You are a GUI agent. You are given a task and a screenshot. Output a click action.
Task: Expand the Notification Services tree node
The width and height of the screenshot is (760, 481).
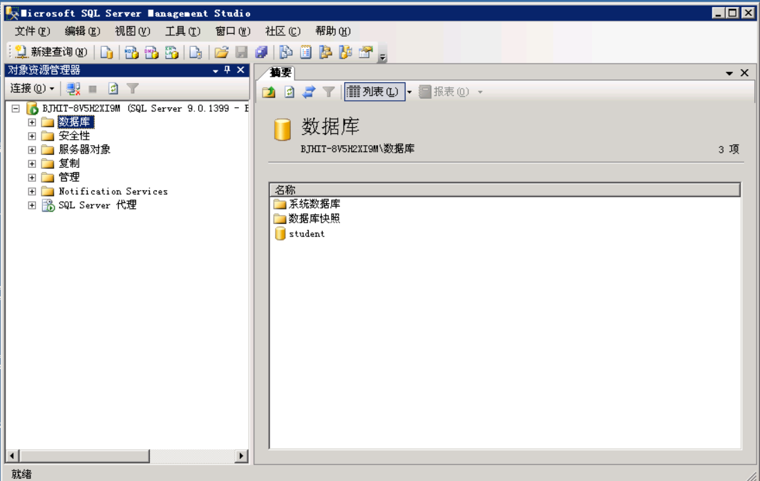32,191
